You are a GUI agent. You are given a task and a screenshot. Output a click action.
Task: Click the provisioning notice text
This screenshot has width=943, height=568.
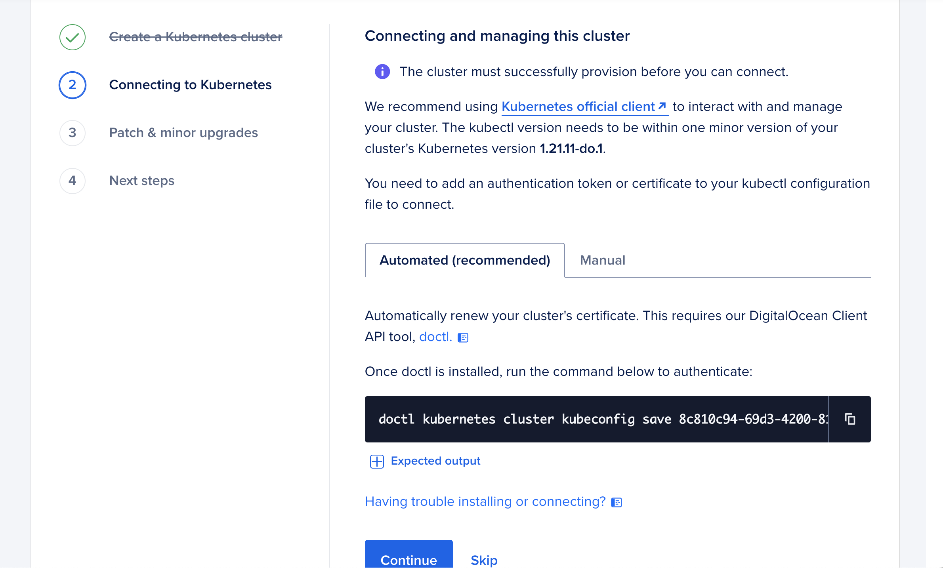(594, 72)
